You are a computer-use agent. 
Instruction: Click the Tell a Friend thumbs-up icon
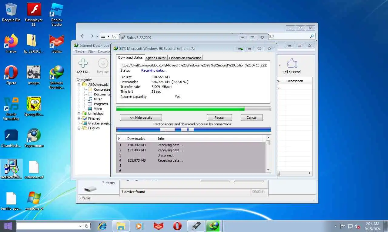pos(292,63)
